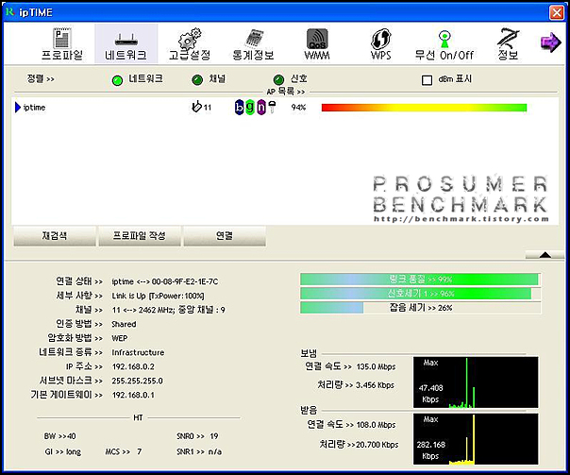Click the 받음 receive throughput graph
Viewport: 570px width, 475px height.
click(x=476, y=439)
